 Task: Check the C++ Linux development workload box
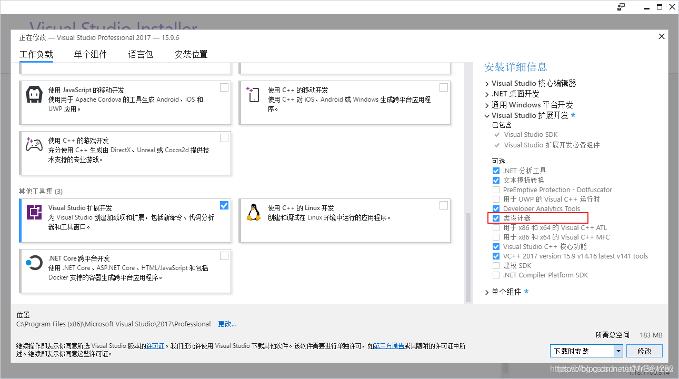point(444,205)
